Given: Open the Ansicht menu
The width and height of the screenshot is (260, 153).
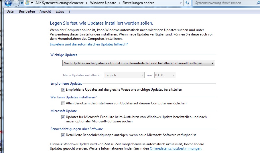Looking at the screenshot, I should (45, 11).
